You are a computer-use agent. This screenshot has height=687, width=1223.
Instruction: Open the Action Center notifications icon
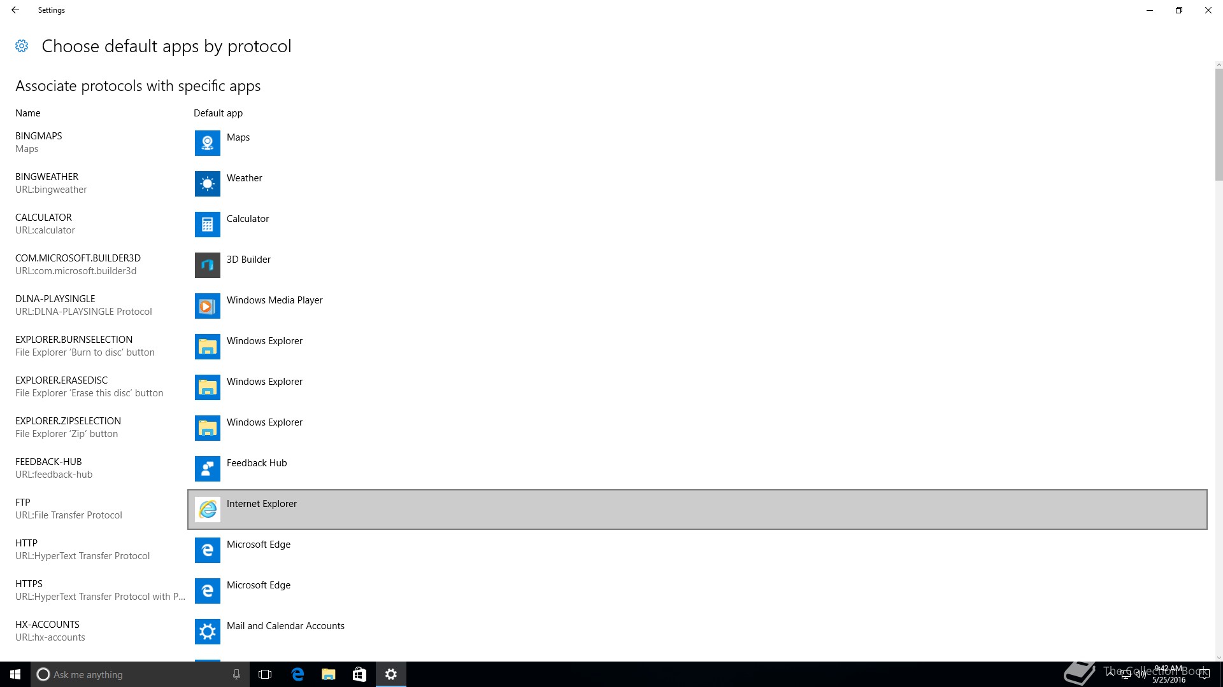click(1204, 674)
